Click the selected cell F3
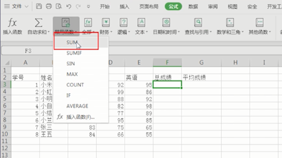Viewport: 282px width, 158px height. pos(167,84)
